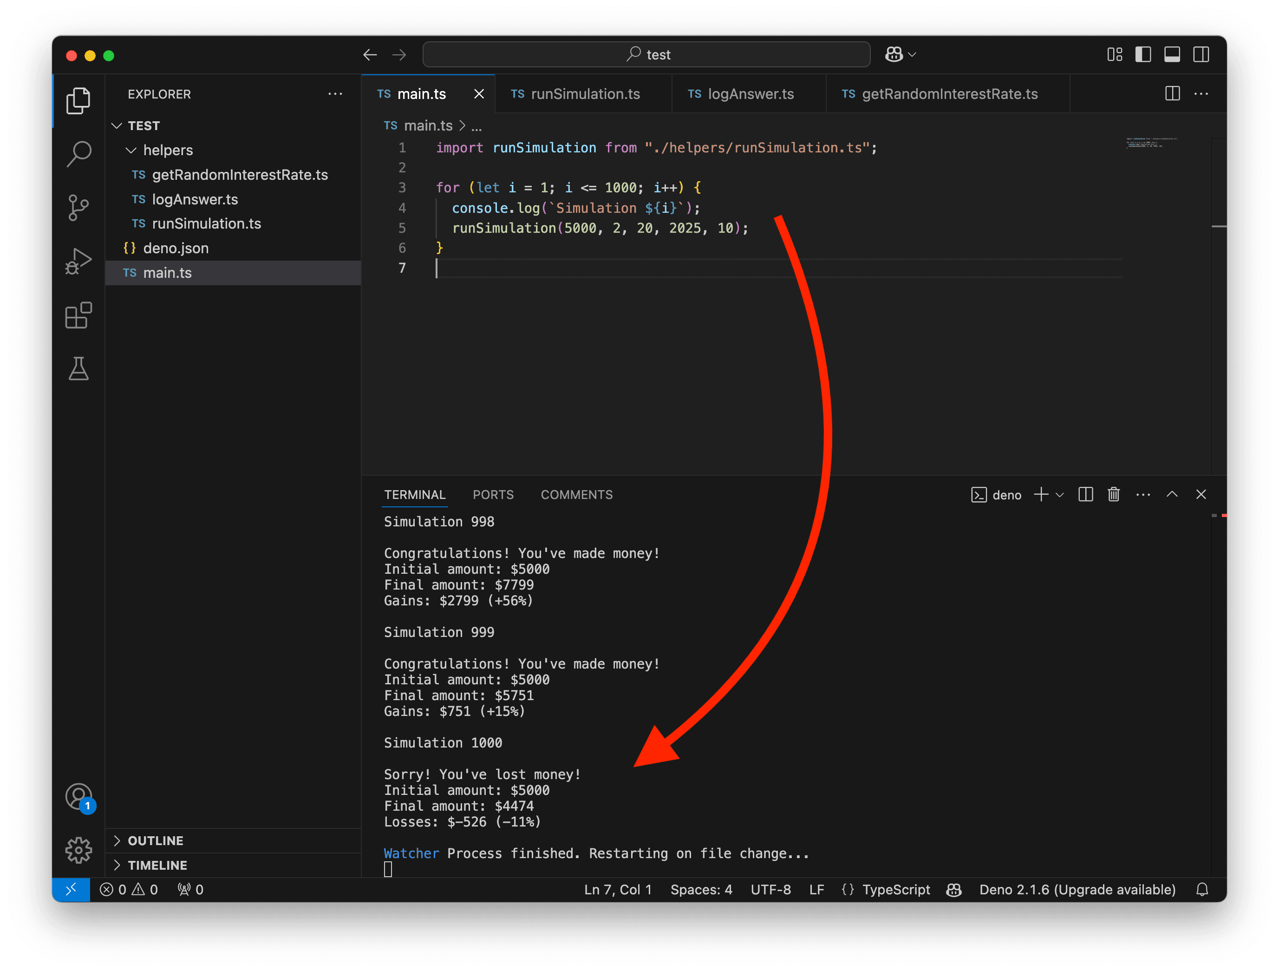Open the Testing flask icon
The width and height of the screenshot is (1279, 971).
point(78,368)
